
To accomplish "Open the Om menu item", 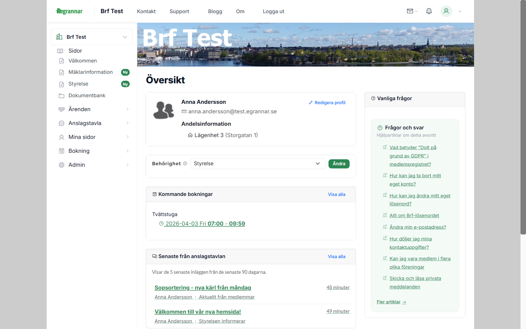I will pos(240,11).
